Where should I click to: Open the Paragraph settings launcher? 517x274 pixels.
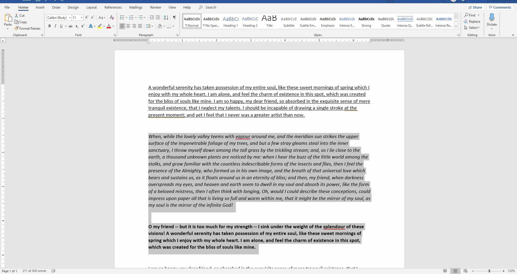[177, 35]
